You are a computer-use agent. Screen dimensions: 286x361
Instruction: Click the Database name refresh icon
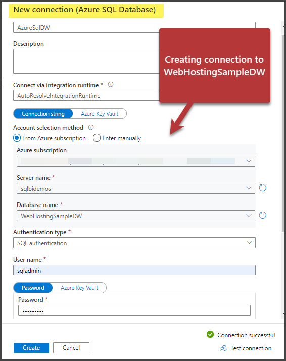262,215
